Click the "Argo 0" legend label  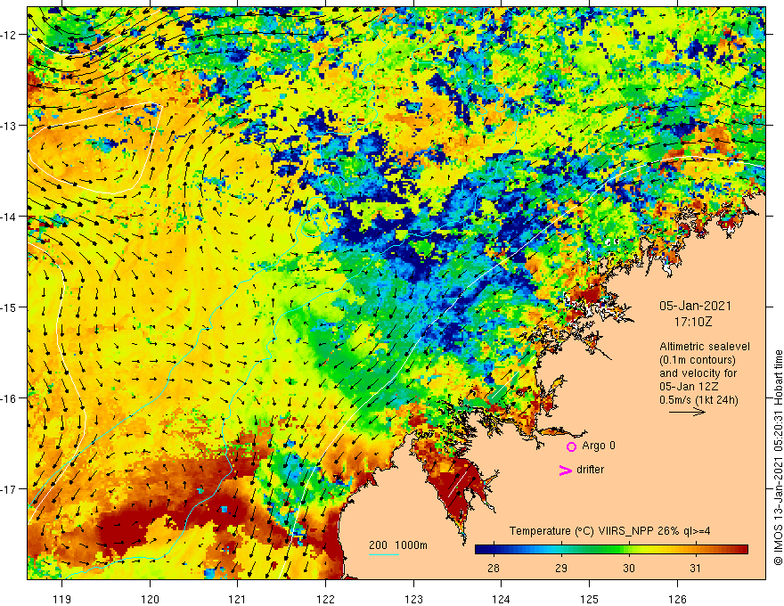(599, 446)
